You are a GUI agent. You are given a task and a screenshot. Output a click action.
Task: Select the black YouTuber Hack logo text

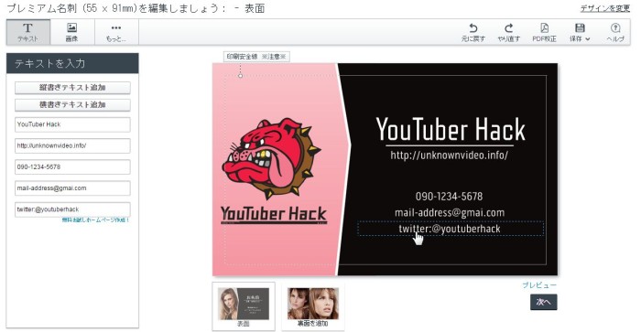[274, 215]
